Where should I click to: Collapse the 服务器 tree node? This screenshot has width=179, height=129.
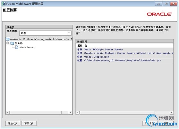click(7, 43)
